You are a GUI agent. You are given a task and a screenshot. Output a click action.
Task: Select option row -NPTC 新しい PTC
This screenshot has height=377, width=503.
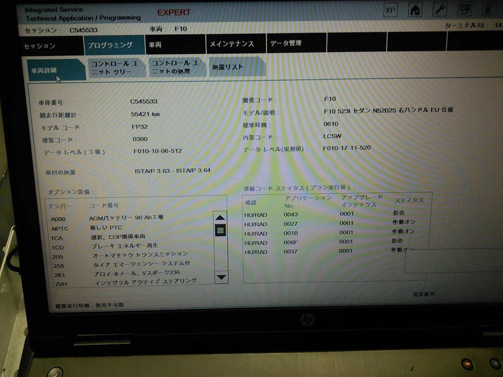click(131, 228)
